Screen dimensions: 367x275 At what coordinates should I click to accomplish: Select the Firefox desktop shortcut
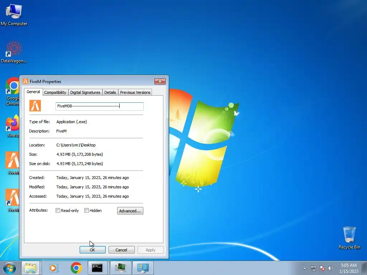pos(13,126)
